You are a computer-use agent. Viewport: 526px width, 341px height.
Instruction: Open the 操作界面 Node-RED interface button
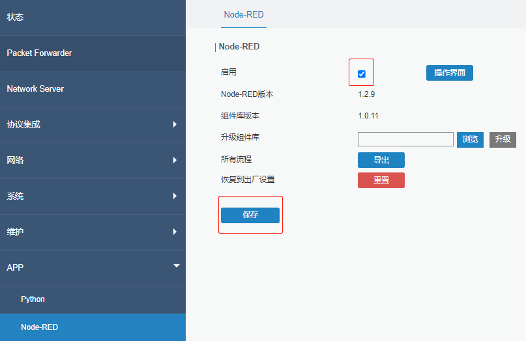tap(450, 73)
